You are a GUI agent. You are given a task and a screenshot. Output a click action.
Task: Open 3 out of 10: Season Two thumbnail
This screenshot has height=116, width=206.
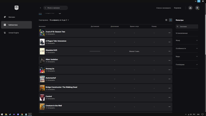click(42, 33)
